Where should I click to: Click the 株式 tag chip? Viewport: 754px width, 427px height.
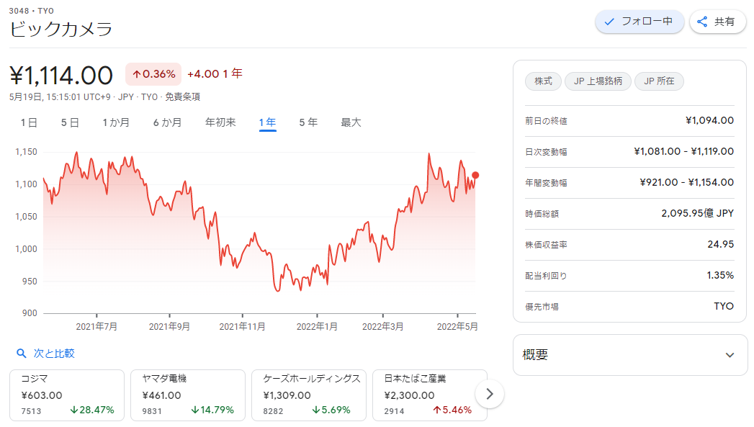pos(543,81)
